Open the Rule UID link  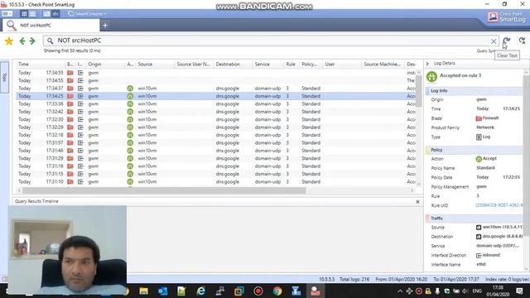499,205
